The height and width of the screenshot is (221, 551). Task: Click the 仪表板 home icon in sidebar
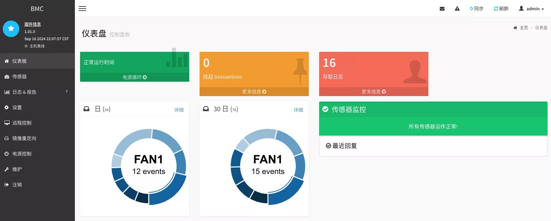pyautogui.click(x=7, y=61)
